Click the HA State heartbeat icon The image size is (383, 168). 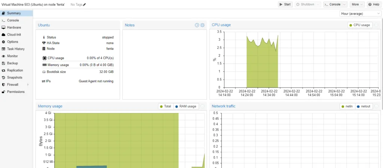[44, 43]
